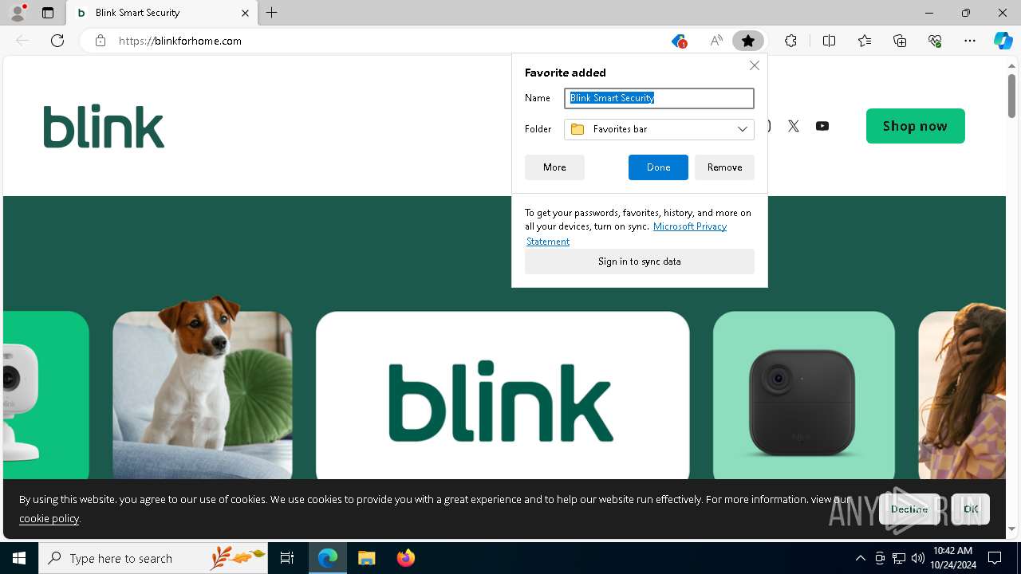Image resolution: width=1021 pixels, height=574 pixels.
Task: Click the Shop now button
Action: (x=916, y=126)
